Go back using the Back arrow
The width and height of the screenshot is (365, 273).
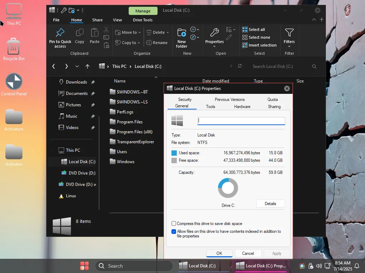[x=53, y=66]
